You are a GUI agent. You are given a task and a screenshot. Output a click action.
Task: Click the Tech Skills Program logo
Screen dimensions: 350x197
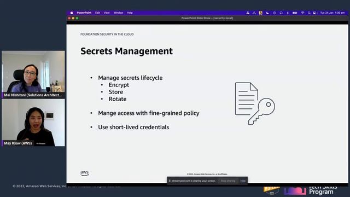click(311, 190)
